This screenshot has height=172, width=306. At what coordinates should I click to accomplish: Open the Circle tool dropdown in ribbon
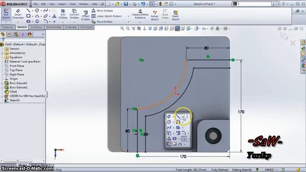[x=41, y=11]
